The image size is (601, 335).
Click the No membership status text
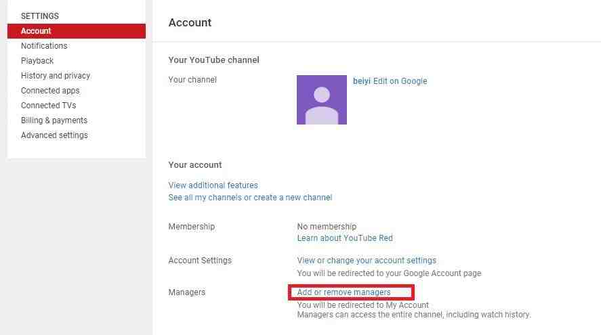pos(327,227)
